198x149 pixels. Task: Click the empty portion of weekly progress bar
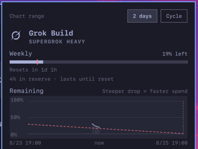(x=115, y=62)
